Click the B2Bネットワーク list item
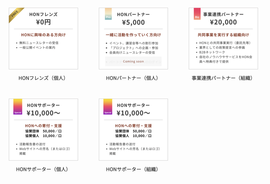This screenshot has height=184, width=270. pyautogui.click(x=212, y=52)
